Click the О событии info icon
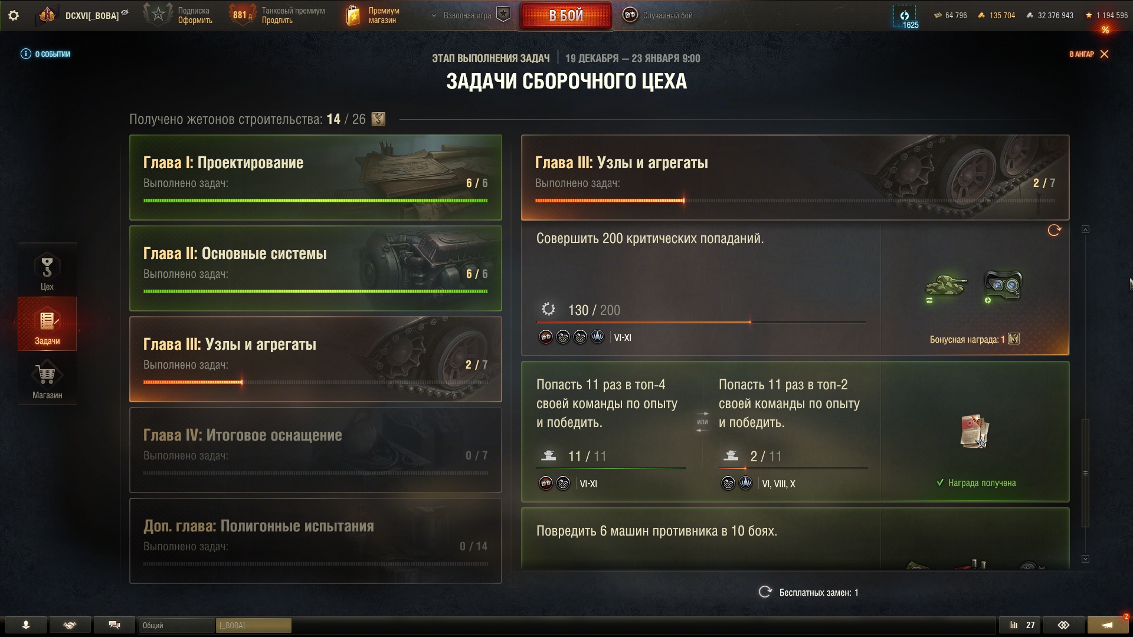This screenshot has width=1133, height=637. [25, 54]
